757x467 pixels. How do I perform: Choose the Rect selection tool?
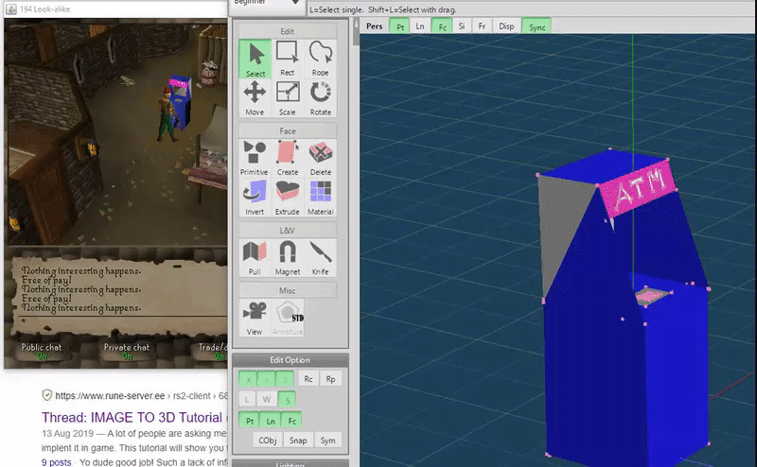point(288,59)
